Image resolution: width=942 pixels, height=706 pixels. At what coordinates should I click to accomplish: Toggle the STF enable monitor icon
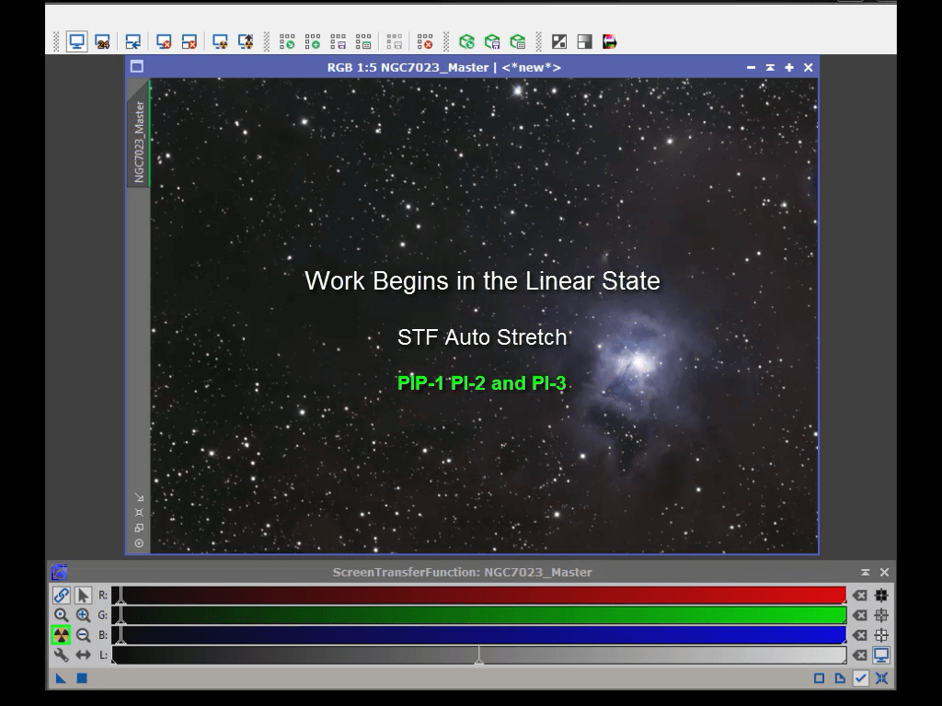(881, 655)
